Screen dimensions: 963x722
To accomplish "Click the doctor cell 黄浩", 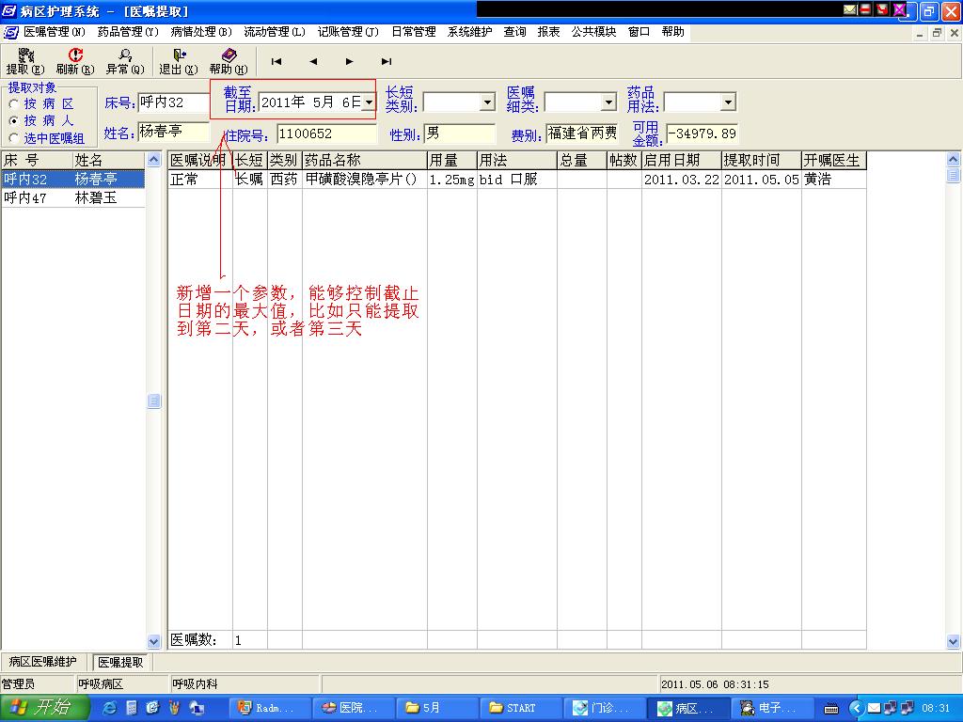I will click(x=834, y=180).
